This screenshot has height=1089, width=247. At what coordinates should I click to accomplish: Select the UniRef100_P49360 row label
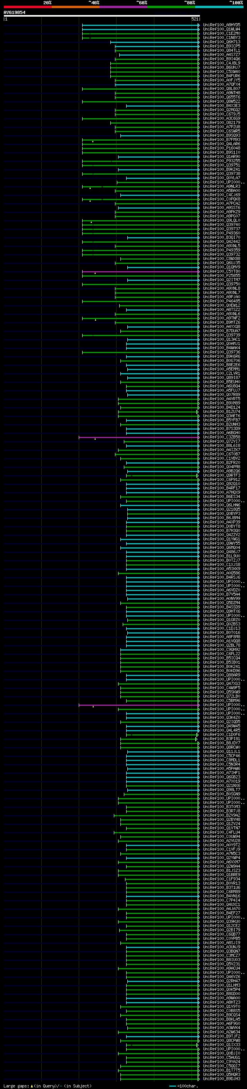click(222, 233)
